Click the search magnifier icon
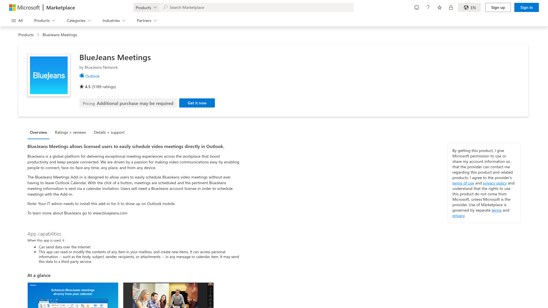 click(x=165, y=7)
